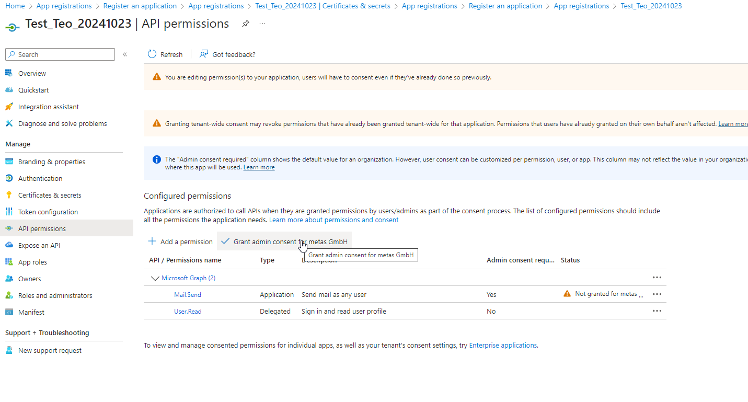The height and width of the screenshot is (402, 748).
Task: Click the Status column header
Action: tap(570, 260)
